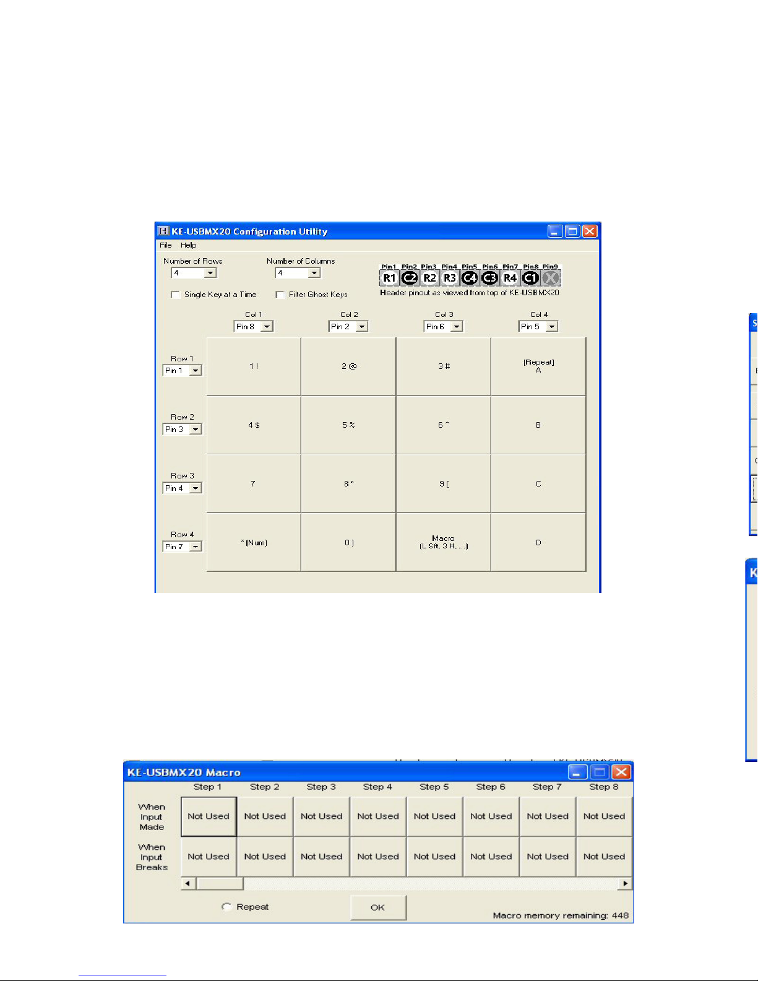Screen dimensions: 758x981
Task: Select the '1 !' matrix key cell
Action: 254,366
